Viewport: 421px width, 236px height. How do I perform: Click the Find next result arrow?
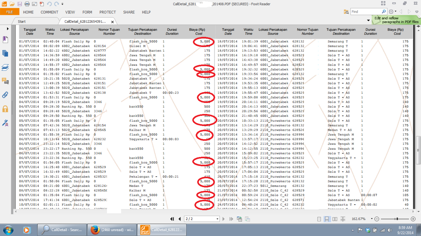pyautogui.click(x=409, y=12)
